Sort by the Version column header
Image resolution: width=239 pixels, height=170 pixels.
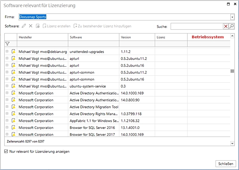point(137,37)
